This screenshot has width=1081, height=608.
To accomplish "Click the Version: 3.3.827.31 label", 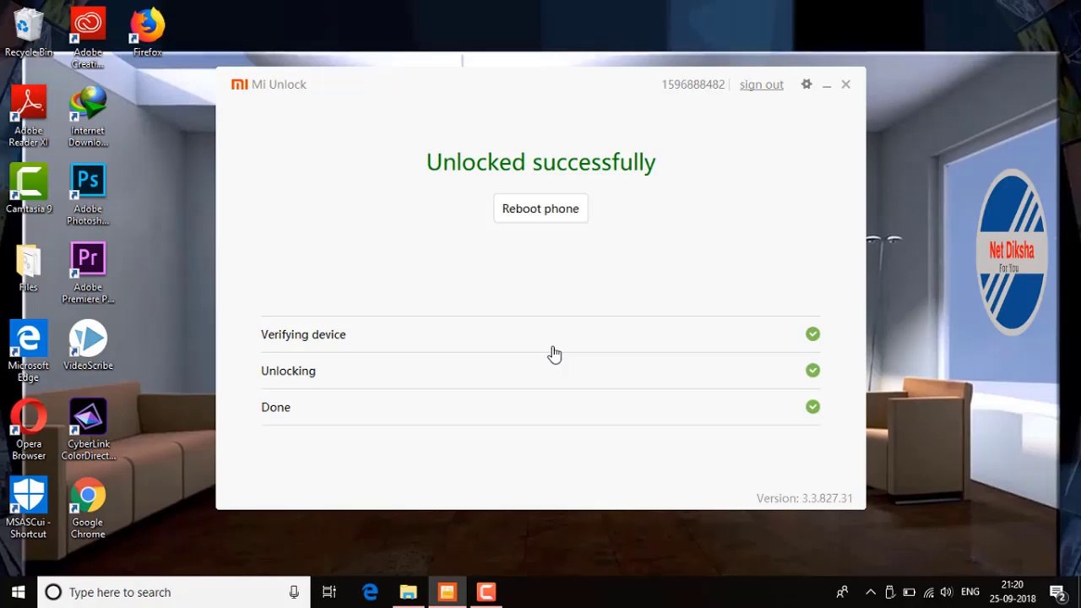I will (x=804, y=498).
